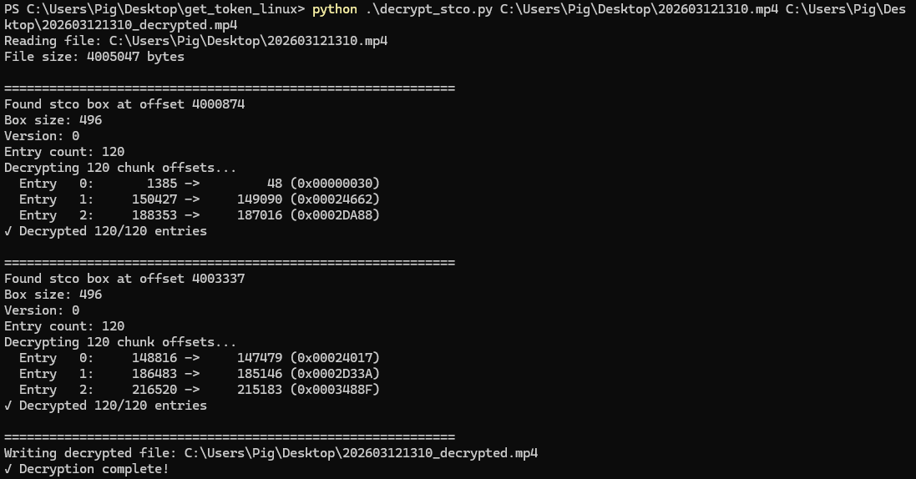
Task: Click the first Entry count: 120 line
Action: click(x=64, y=152)
